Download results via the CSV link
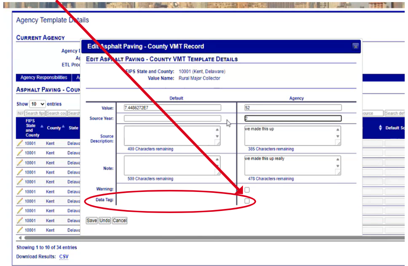408x266 pixels. click(x=64, y=256)
